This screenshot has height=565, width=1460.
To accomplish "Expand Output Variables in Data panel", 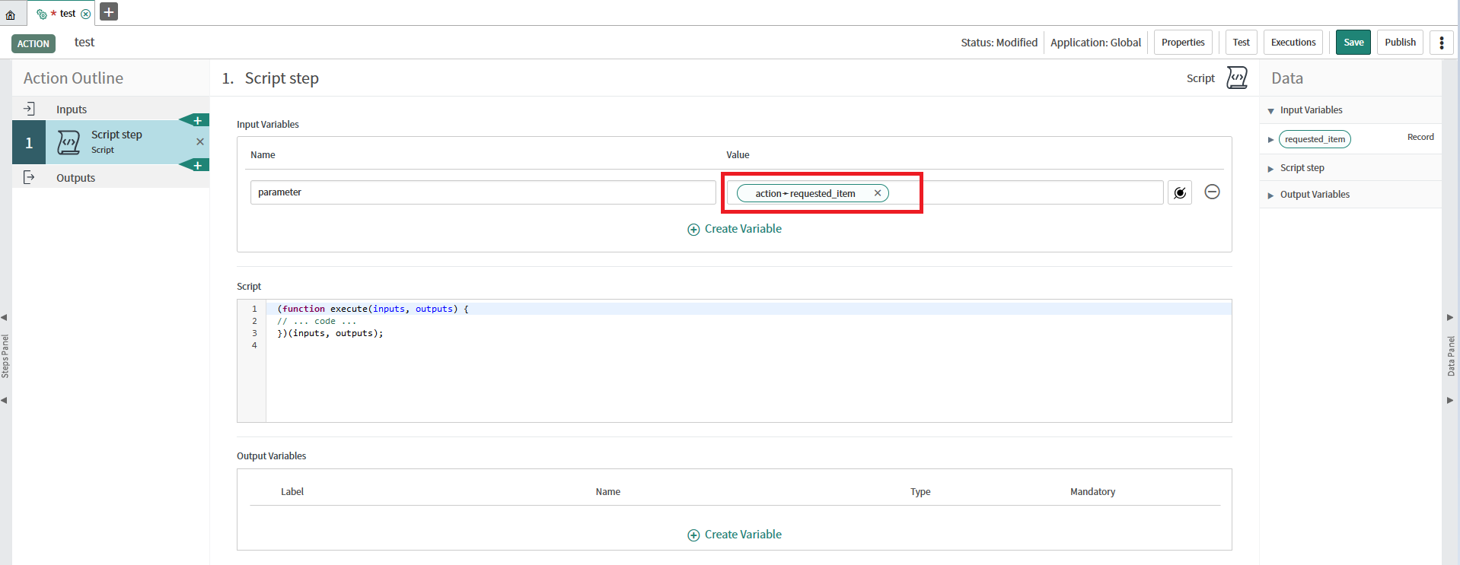I will (1270, 195).
